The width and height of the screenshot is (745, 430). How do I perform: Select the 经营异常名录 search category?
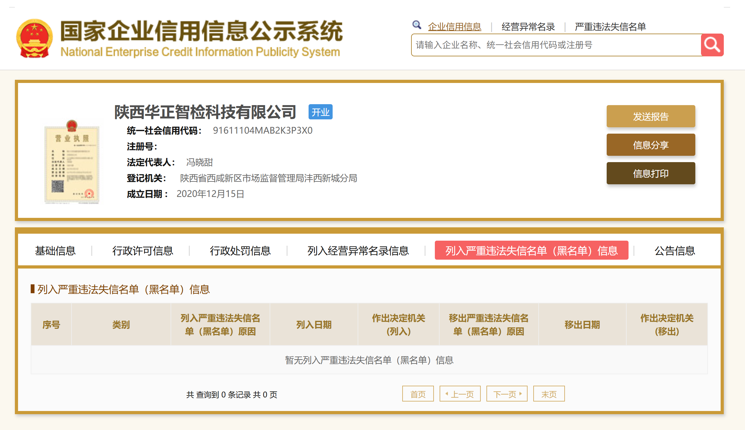[x=528, y=27]
